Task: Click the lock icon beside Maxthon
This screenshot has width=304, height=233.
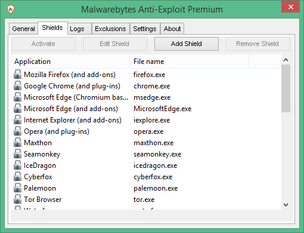Action: pyautogui.click(x=18, y=142)
